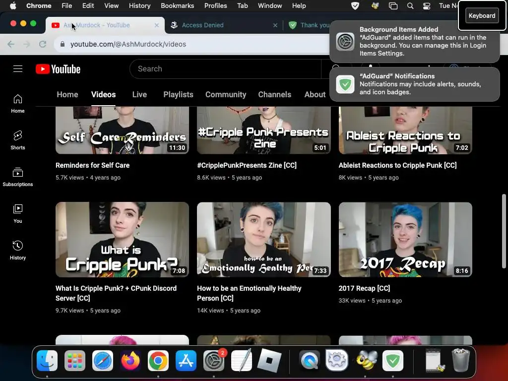Open the Bookmarks menu
The height and width of the screenshot is (381, 508).
coord(177,6)
